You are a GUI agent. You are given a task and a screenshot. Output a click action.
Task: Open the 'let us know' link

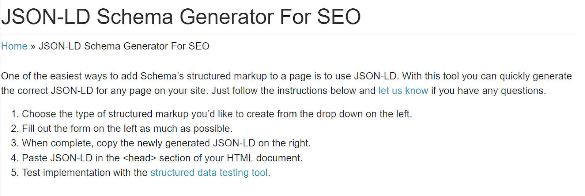tap(403, 91)
